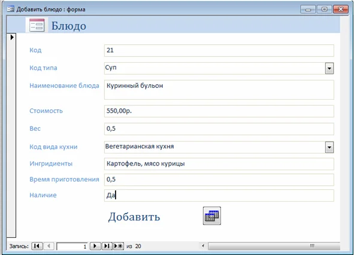Jump to last record navigation button
The width and height of the screenshot is (354, 255).
[x=107, y=246]
